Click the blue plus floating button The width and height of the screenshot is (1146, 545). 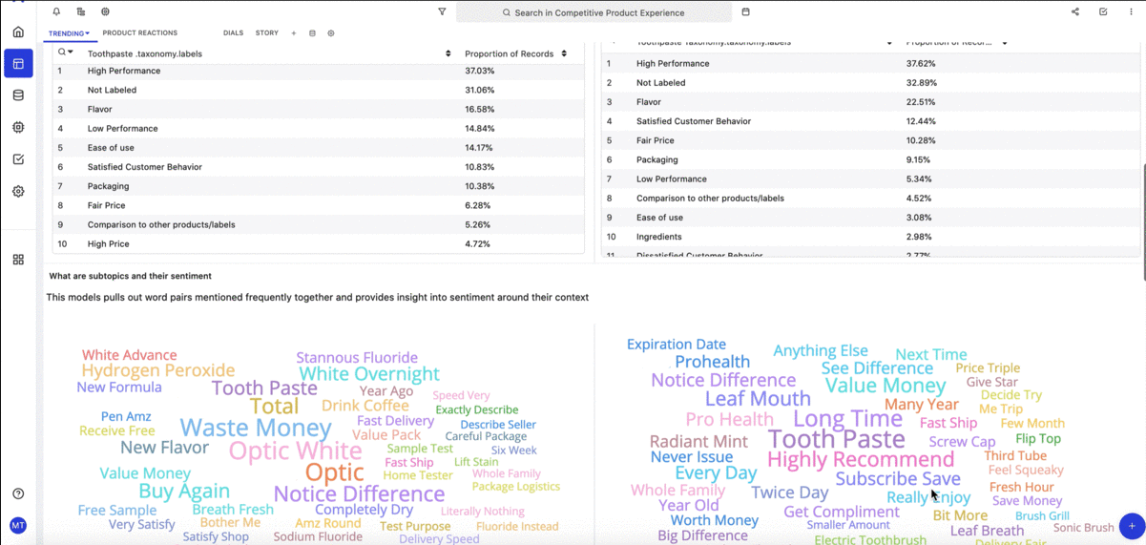pyautogui.click(x=1132, y=526)
